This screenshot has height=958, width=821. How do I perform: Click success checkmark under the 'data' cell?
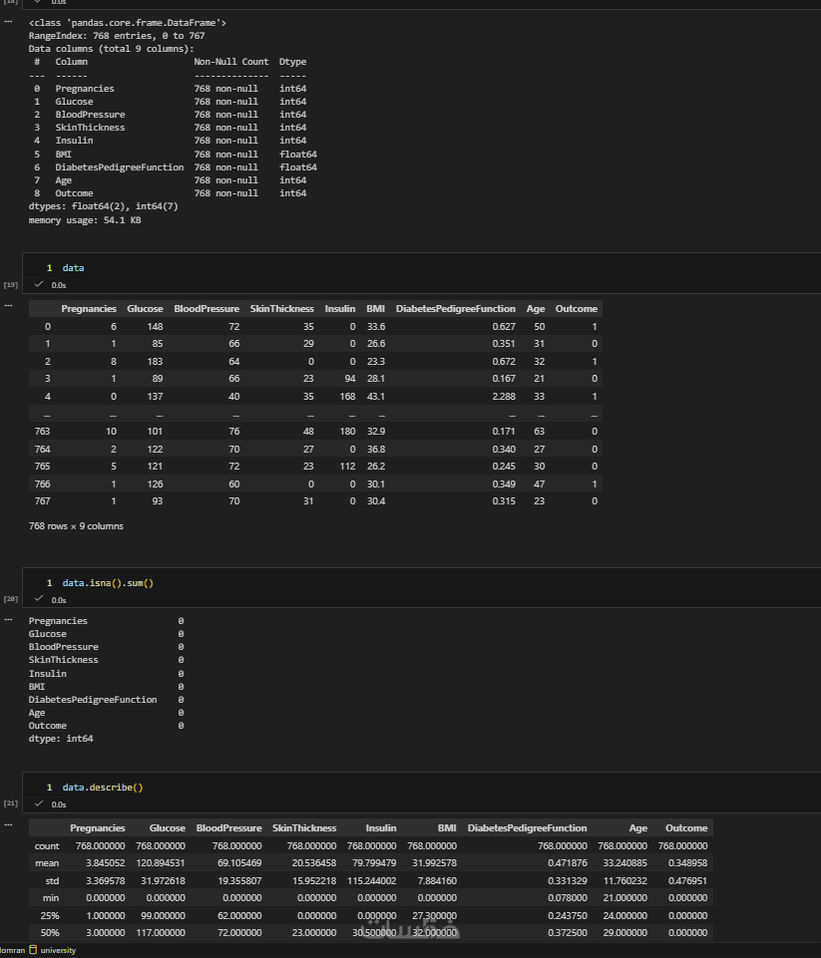pyautogui.click(x=40, y=284)
